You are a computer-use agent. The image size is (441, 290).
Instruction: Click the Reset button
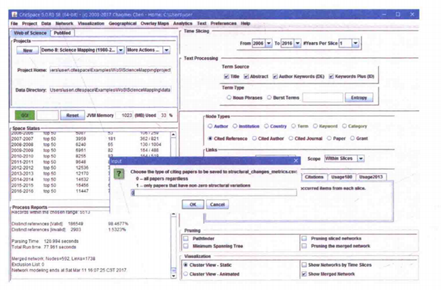click(72, 115)
